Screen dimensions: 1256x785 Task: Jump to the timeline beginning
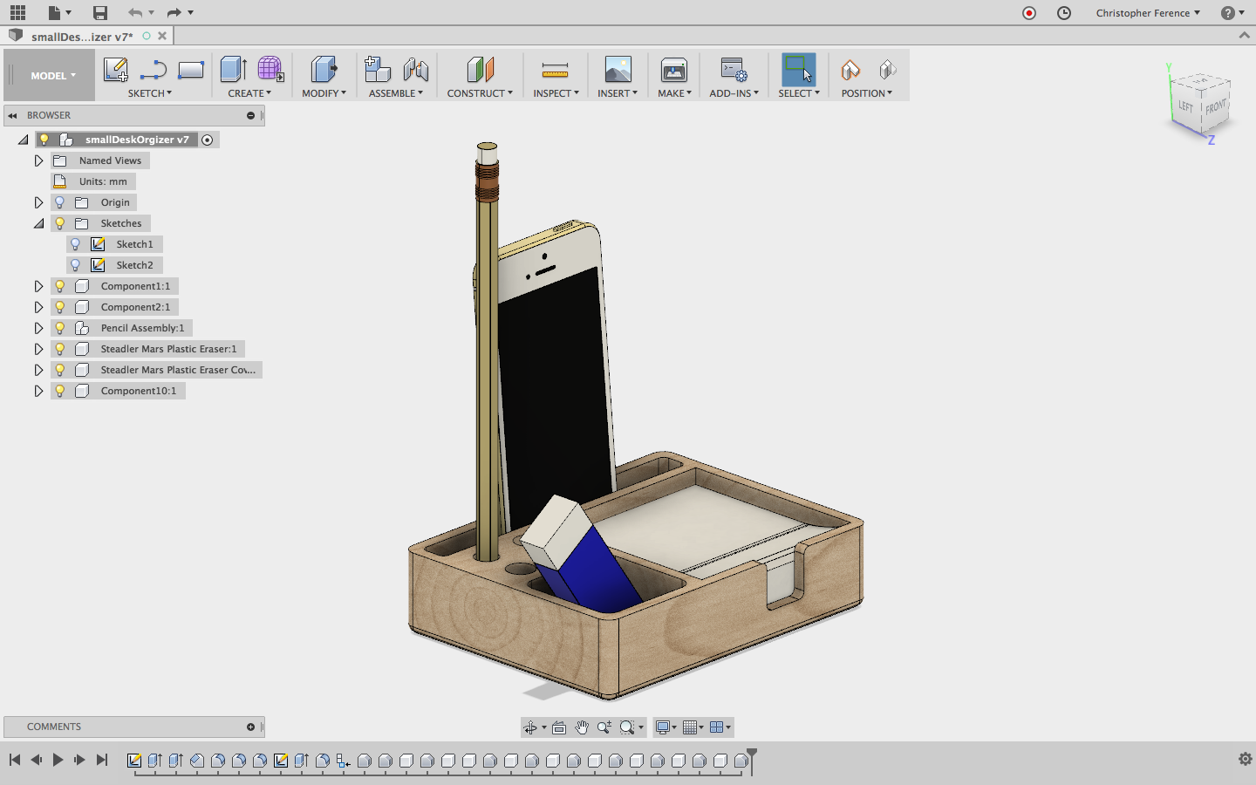pyautogui.click(x=15, y=760)
